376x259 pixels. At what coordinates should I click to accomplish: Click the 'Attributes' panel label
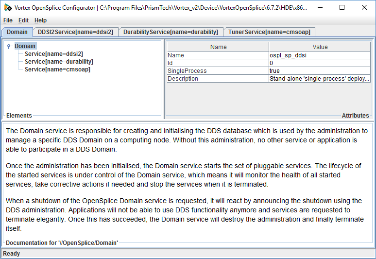point(355,116)
